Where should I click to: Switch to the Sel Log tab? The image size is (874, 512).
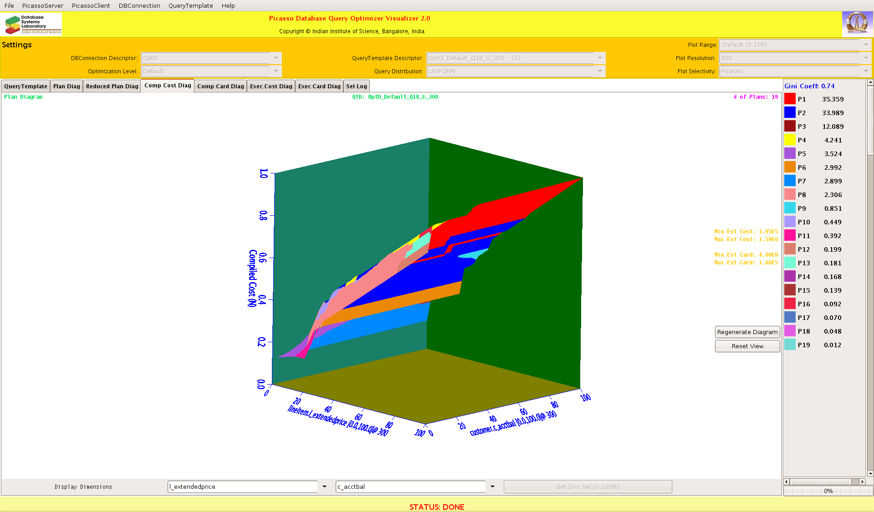click(356, 86)
